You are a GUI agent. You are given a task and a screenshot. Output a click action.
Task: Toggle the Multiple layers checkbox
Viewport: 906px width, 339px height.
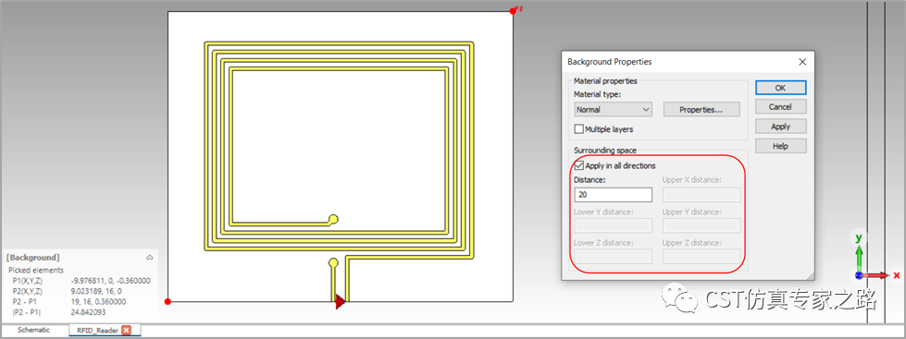click(x=579, y=129)
